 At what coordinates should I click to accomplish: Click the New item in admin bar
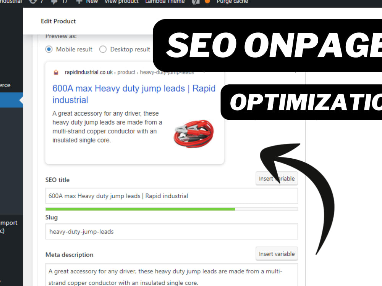click(92, 2)
